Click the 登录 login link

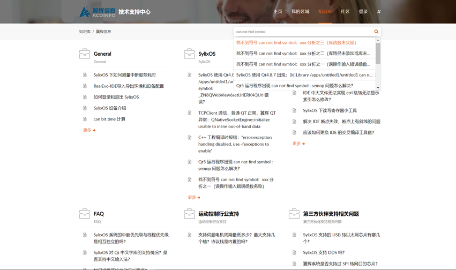[363, 12]
